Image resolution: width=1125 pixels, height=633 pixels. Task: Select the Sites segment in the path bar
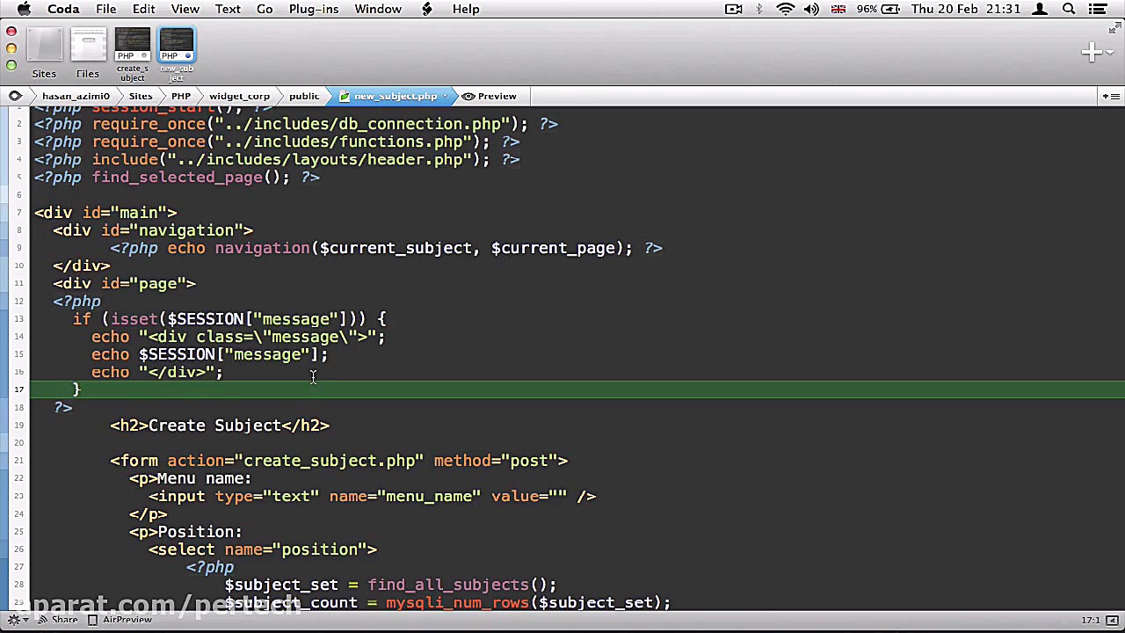tap(141, 96)
